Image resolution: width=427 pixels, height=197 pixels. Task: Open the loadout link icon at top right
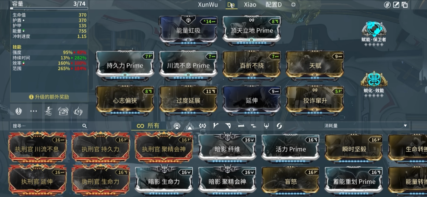pyautogui.click(x=387, y=5)
